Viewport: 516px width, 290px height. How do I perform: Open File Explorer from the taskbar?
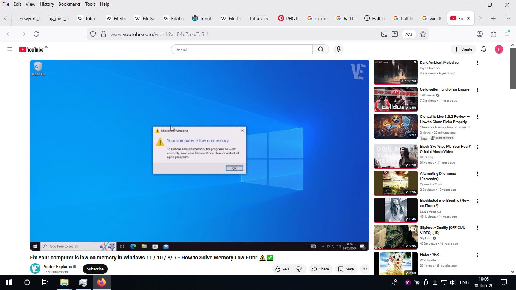click(x=65, y=282)
